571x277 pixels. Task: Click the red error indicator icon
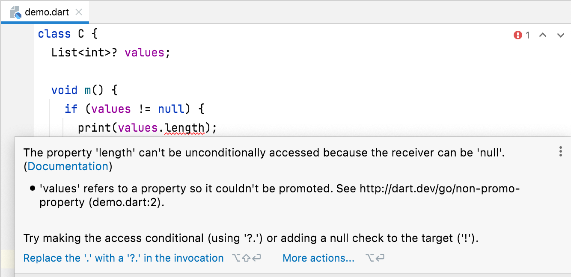click(x=518, y=35)
